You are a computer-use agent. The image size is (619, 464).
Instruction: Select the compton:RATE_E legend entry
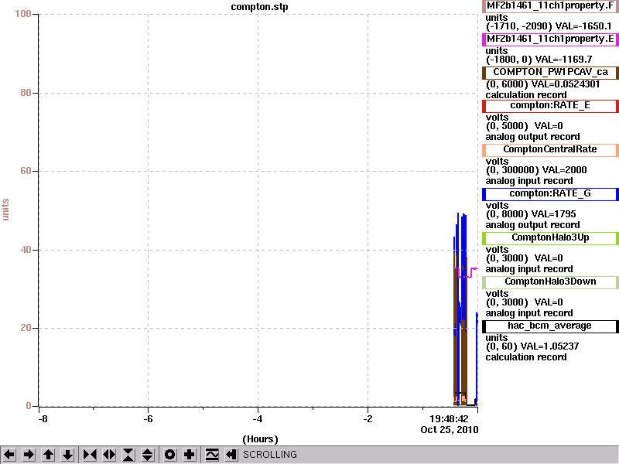click(x=550, y=105)
